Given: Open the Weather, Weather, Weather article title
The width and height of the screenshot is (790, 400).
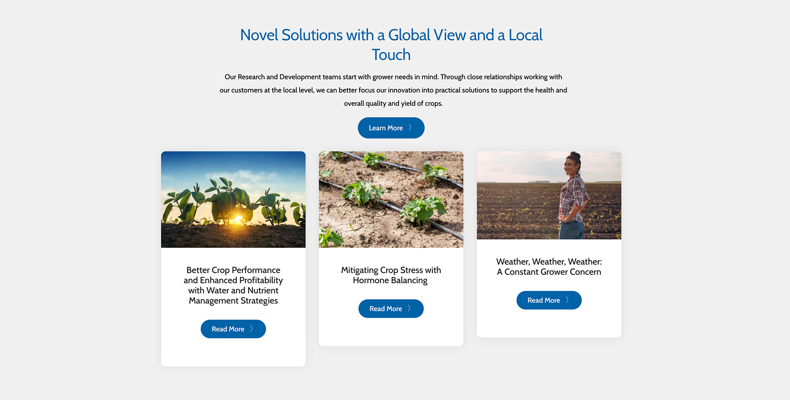Looking at the screenshot, I should pos(549,267).
